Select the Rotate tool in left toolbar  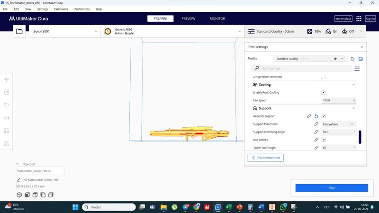(x=7, y=105)
